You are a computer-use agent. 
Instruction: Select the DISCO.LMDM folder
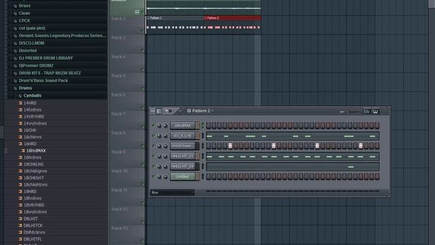pos(31,43)
